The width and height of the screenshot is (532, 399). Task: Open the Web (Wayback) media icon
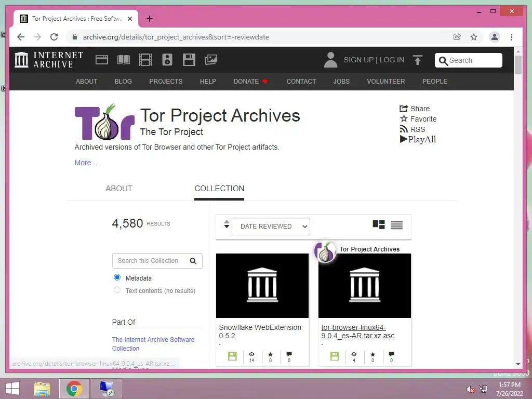point(101,60)
